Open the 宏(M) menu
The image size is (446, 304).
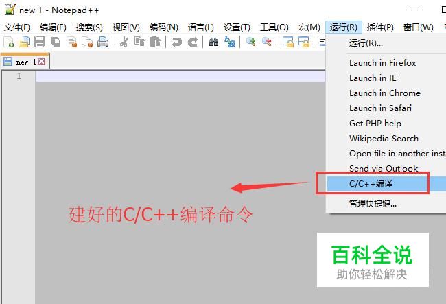tap(309, 27)
